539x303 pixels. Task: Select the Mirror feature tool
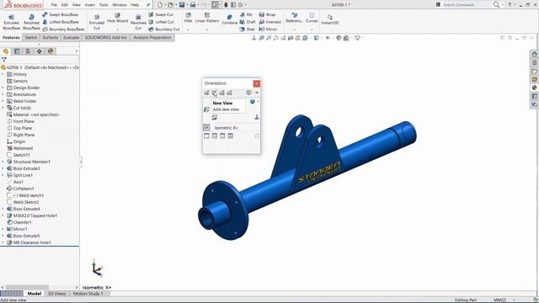coord(268,29)
